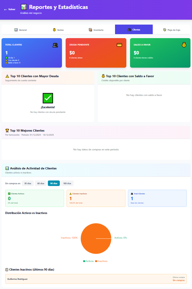Open Guillermo Rodriguez inactive client row

pos(96,279)
